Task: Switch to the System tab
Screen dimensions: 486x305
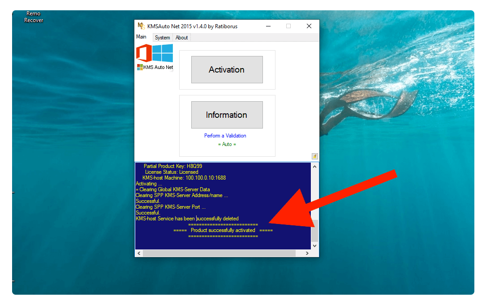Action: click(x=162, y=37)
